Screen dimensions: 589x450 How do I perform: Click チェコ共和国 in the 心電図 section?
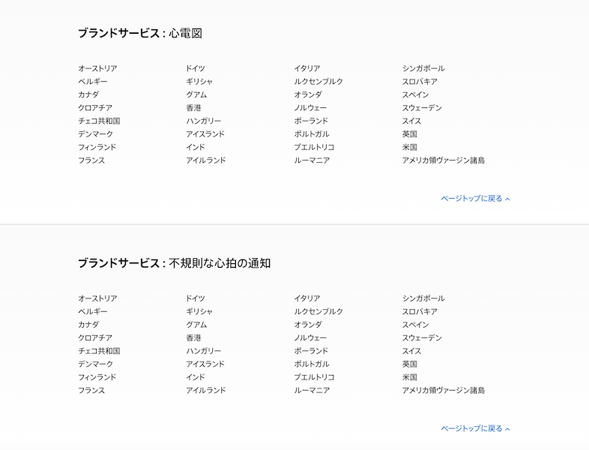99,121
